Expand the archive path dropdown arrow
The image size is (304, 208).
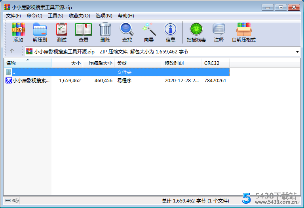pos(297,52)
